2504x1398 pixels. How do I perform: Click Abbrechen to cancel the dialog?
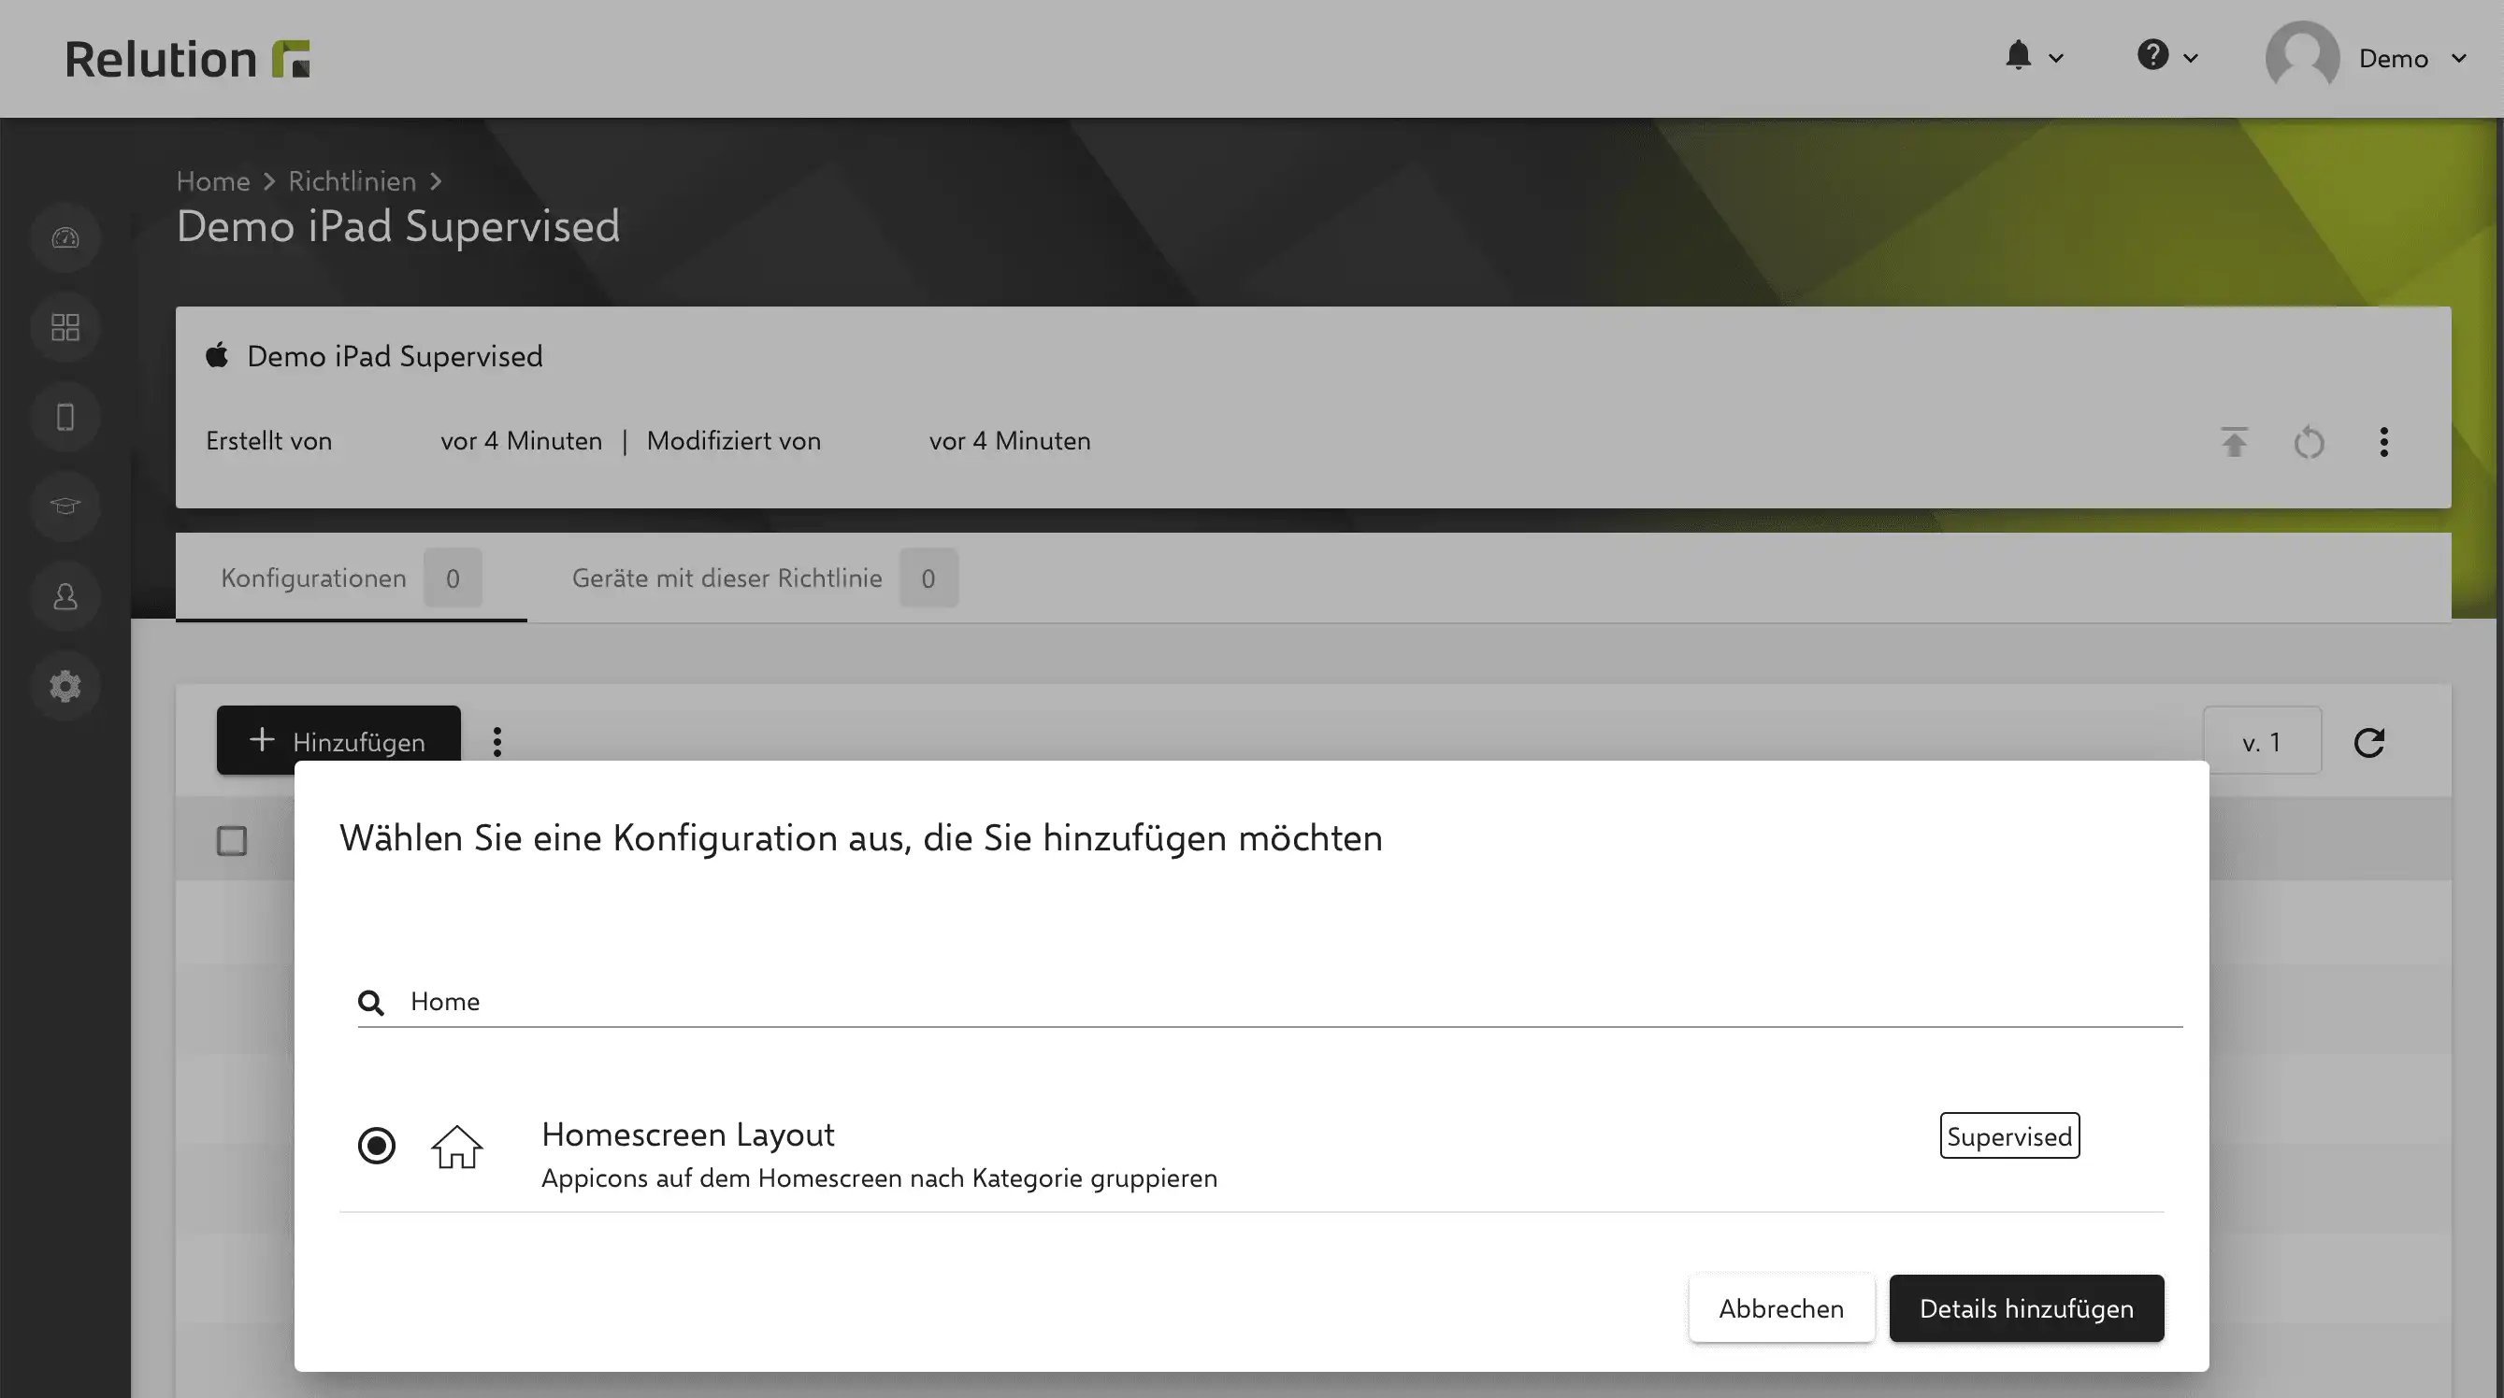pos(1781,1308)
